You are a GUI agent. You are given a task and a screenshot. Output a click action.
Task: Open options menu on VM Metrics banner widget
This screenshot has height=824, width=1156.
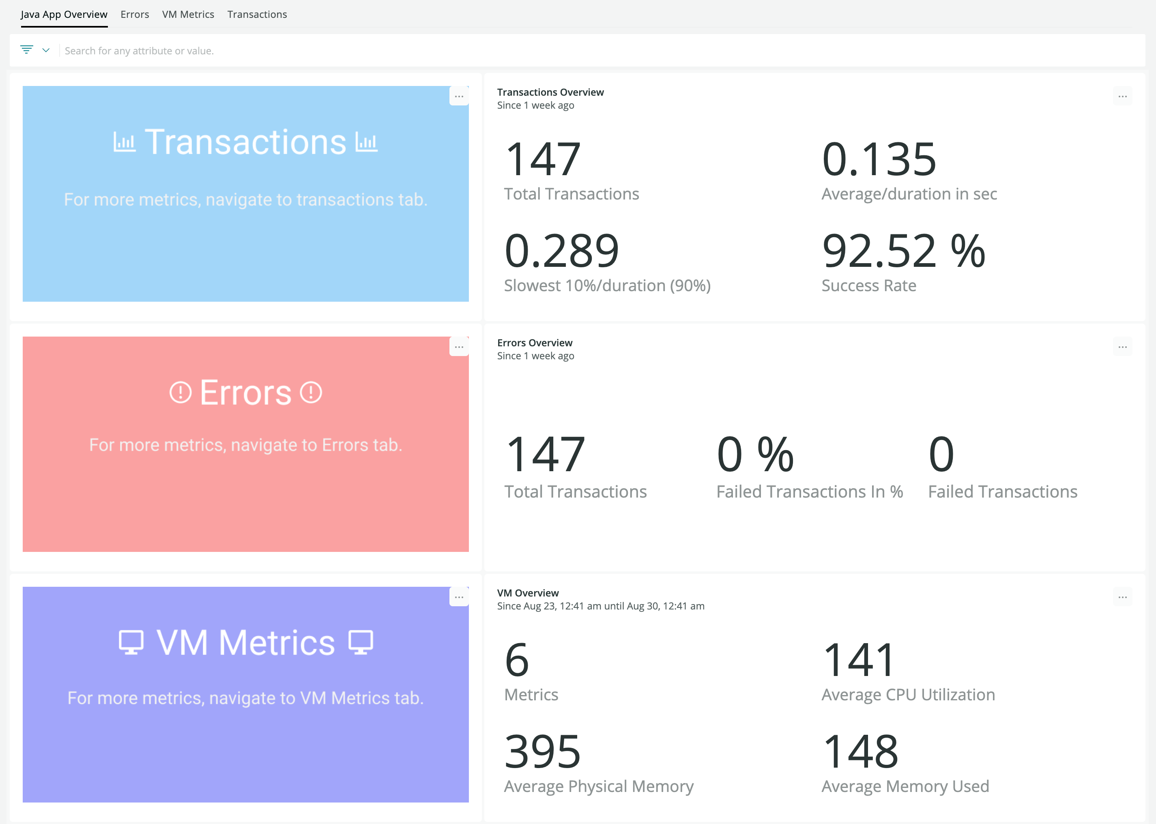click(x=459, y=597)
